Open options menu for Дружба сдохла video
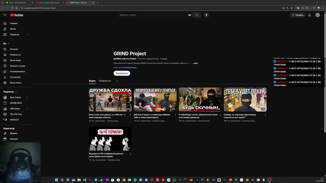 point(131,115)
